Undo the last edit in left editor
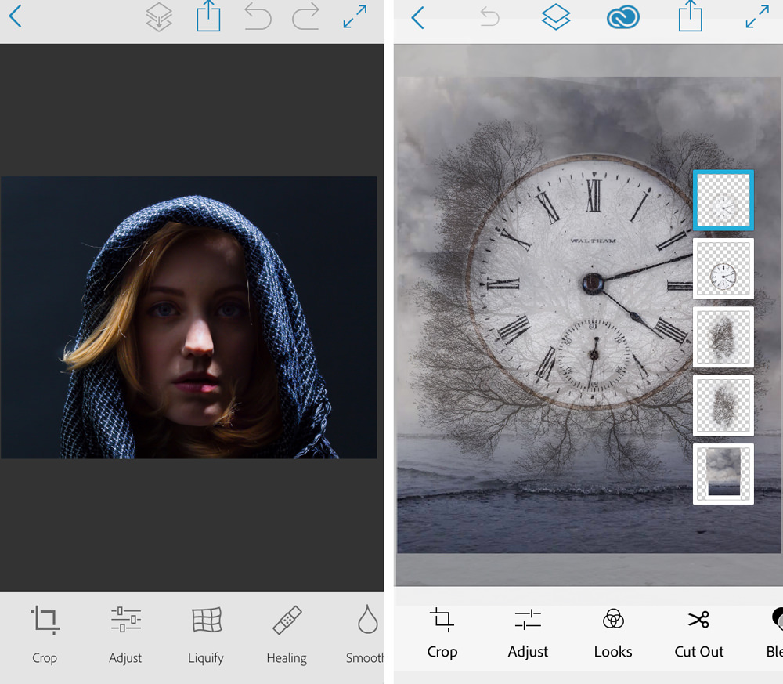This screenshot has height=684, width=783. pyautogui.click(x=258, y=16)
